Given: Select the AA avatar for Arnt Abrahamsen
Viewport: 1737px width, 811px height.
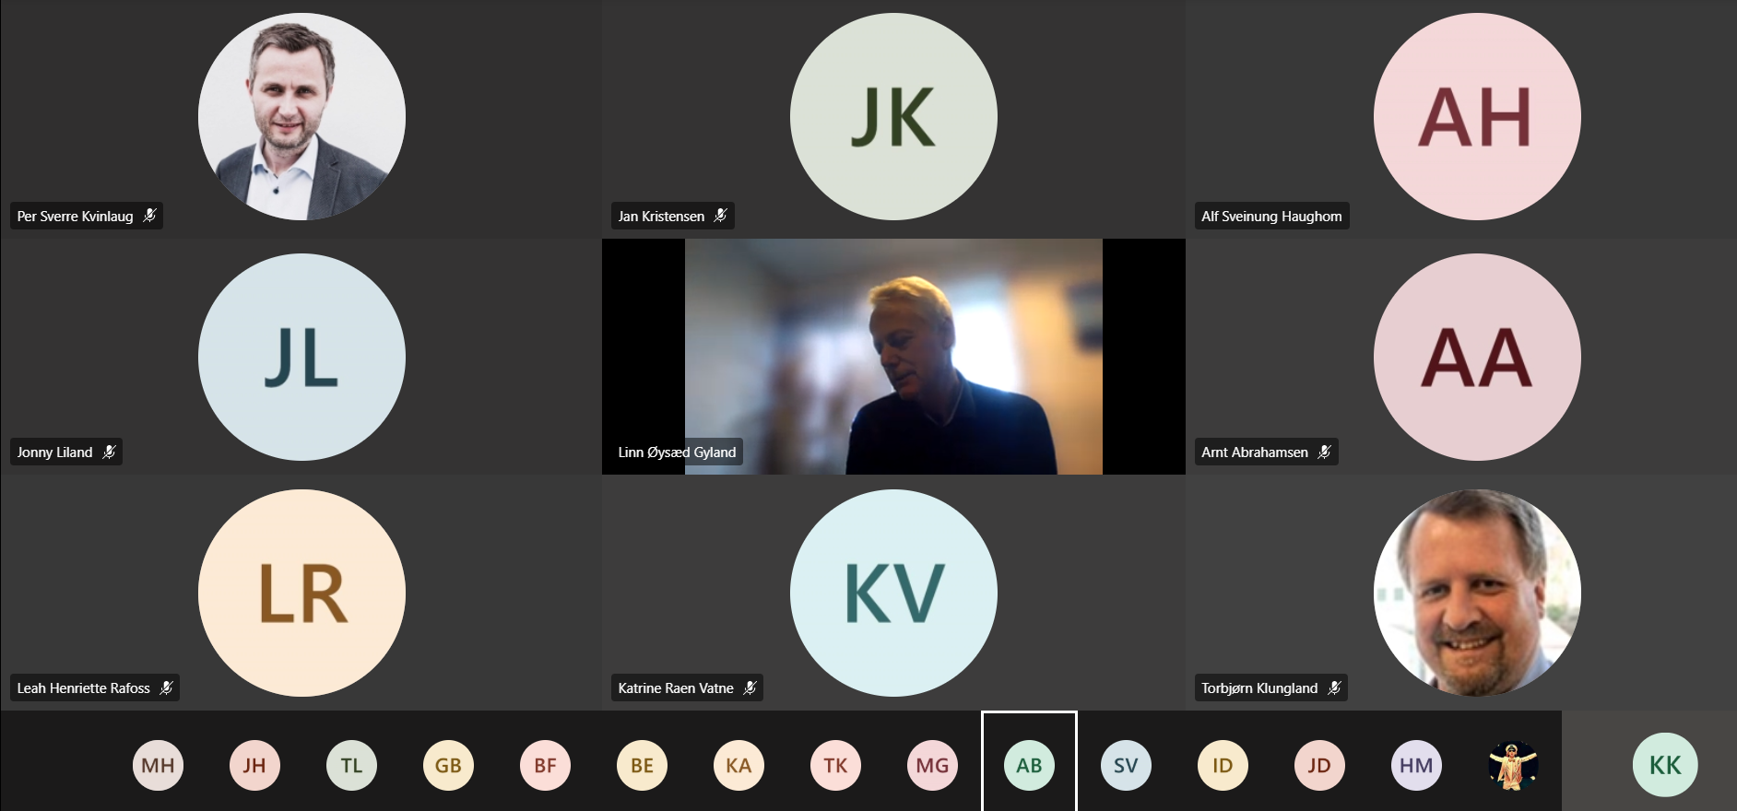Looking at the screenshot, I should [1477, 357].
